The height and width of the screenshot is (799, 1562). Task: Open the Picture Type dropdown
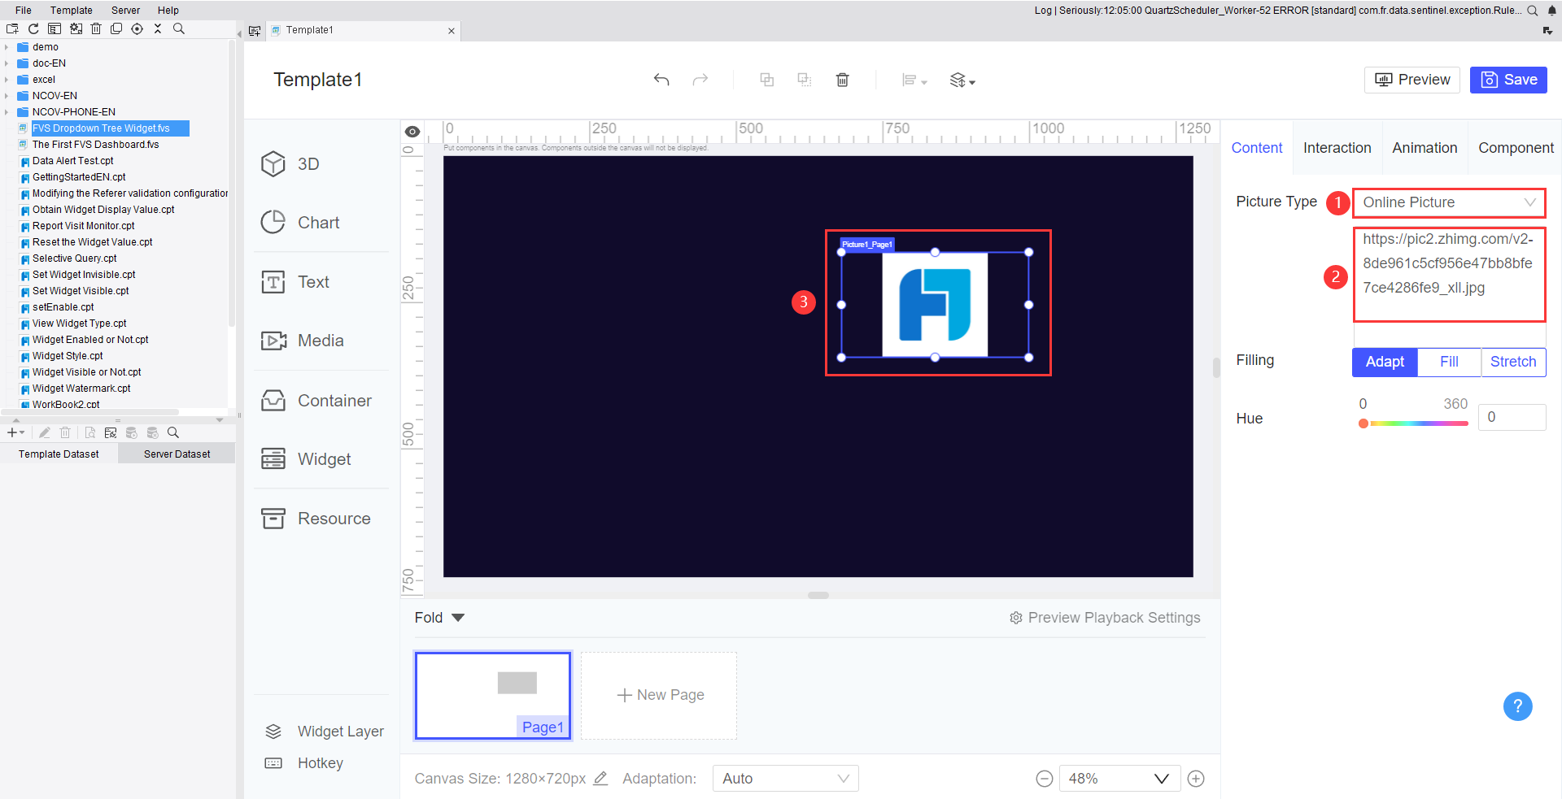pos(1449,202)
